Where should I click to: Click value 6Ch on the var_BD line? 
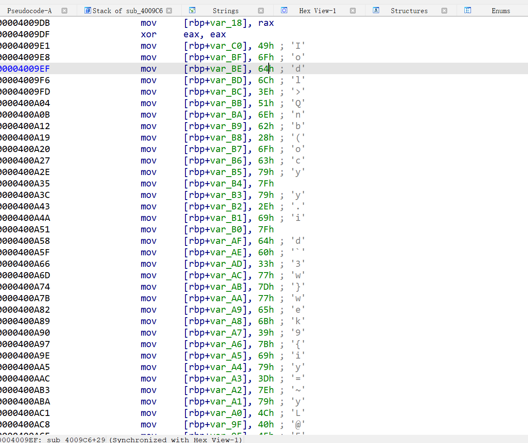click(x=266, y=80)
